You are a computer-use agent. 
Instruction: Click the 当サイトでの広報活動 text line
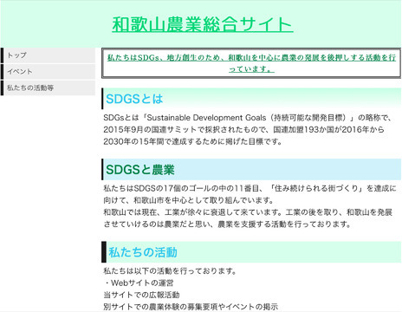click(141, 295)
